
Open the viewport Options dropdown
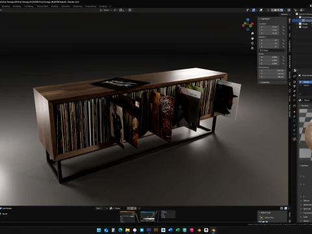[x=285, y=14]
